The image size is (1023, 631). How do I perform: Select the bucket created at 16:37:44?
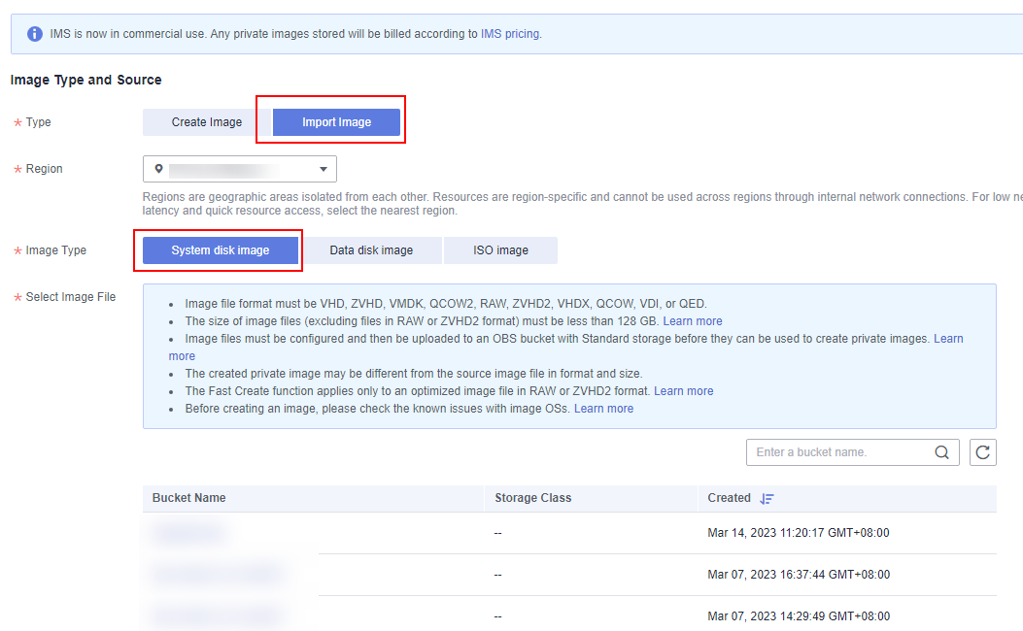(216, 575)
